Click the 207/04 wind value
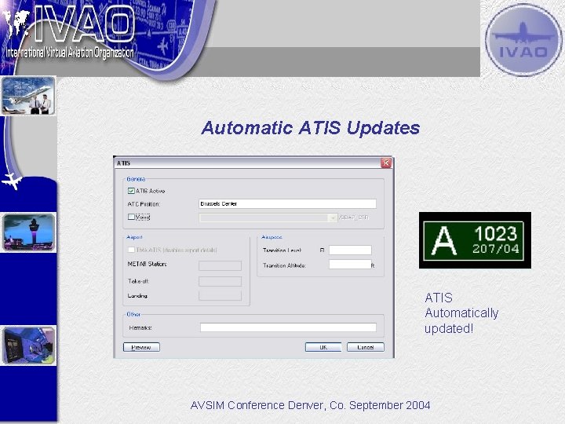The width and height of the screenshot is (565, 424). coord(496,249)
